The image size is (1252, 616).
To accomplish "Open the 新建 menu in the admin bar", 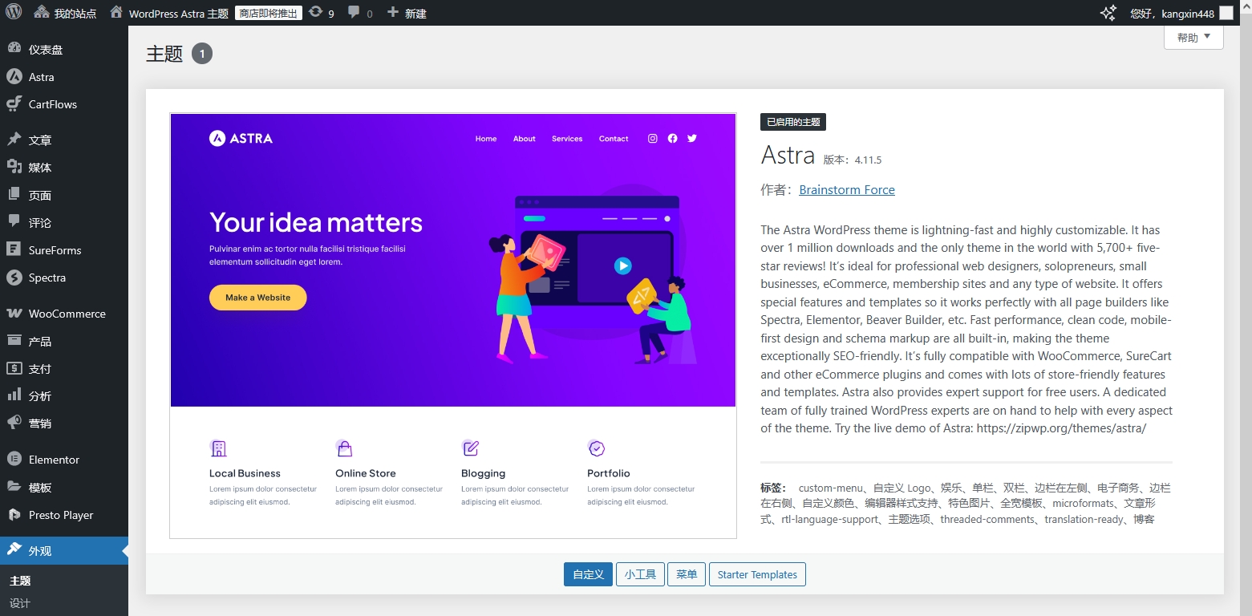I will click(407, 13).
